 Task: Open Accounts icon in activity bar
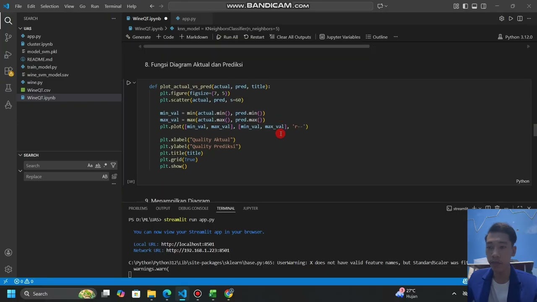[x=8, y=253]
